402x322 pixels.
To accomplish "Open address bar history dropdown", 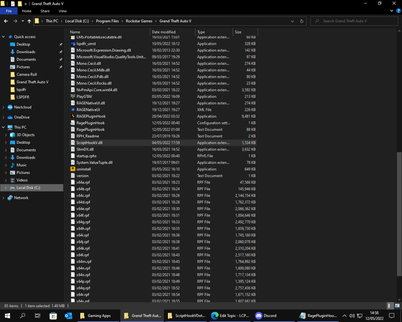I will coord(292,21).
